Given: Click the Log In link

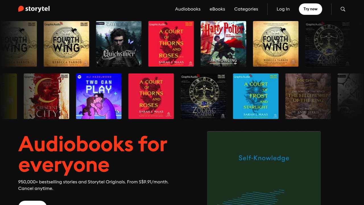Looking at the screenshot, I should tap(283, 9).
